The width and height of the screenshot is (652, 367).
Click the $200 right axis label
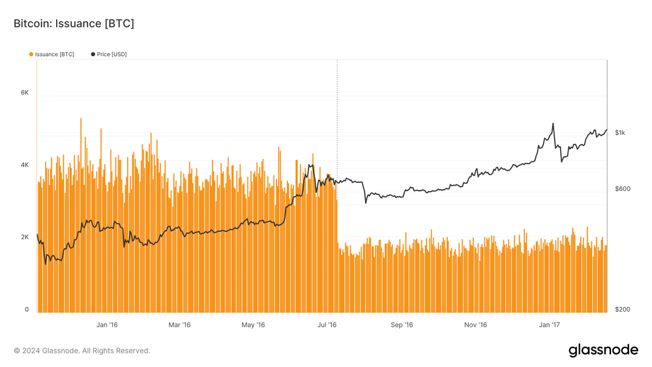(622, 310)
